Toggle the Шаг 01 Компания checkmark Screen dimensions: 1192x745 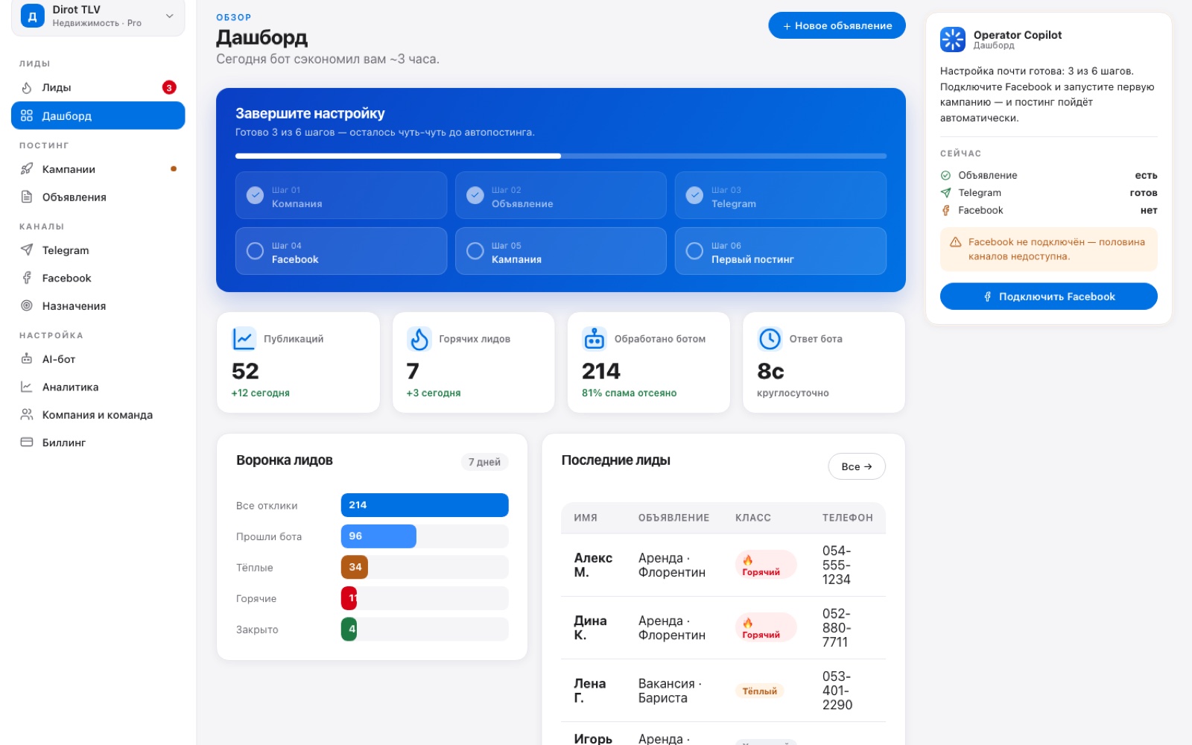click(255, 195)
